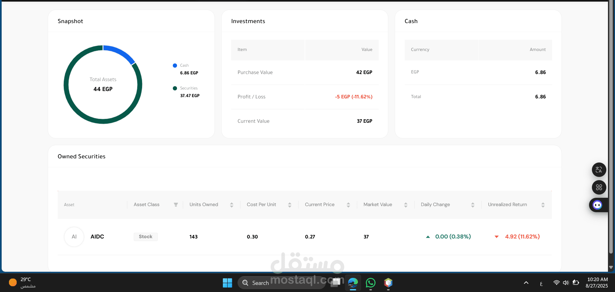Click the Asset column header
Screen dimensions: 615x292
click(69, 205)
